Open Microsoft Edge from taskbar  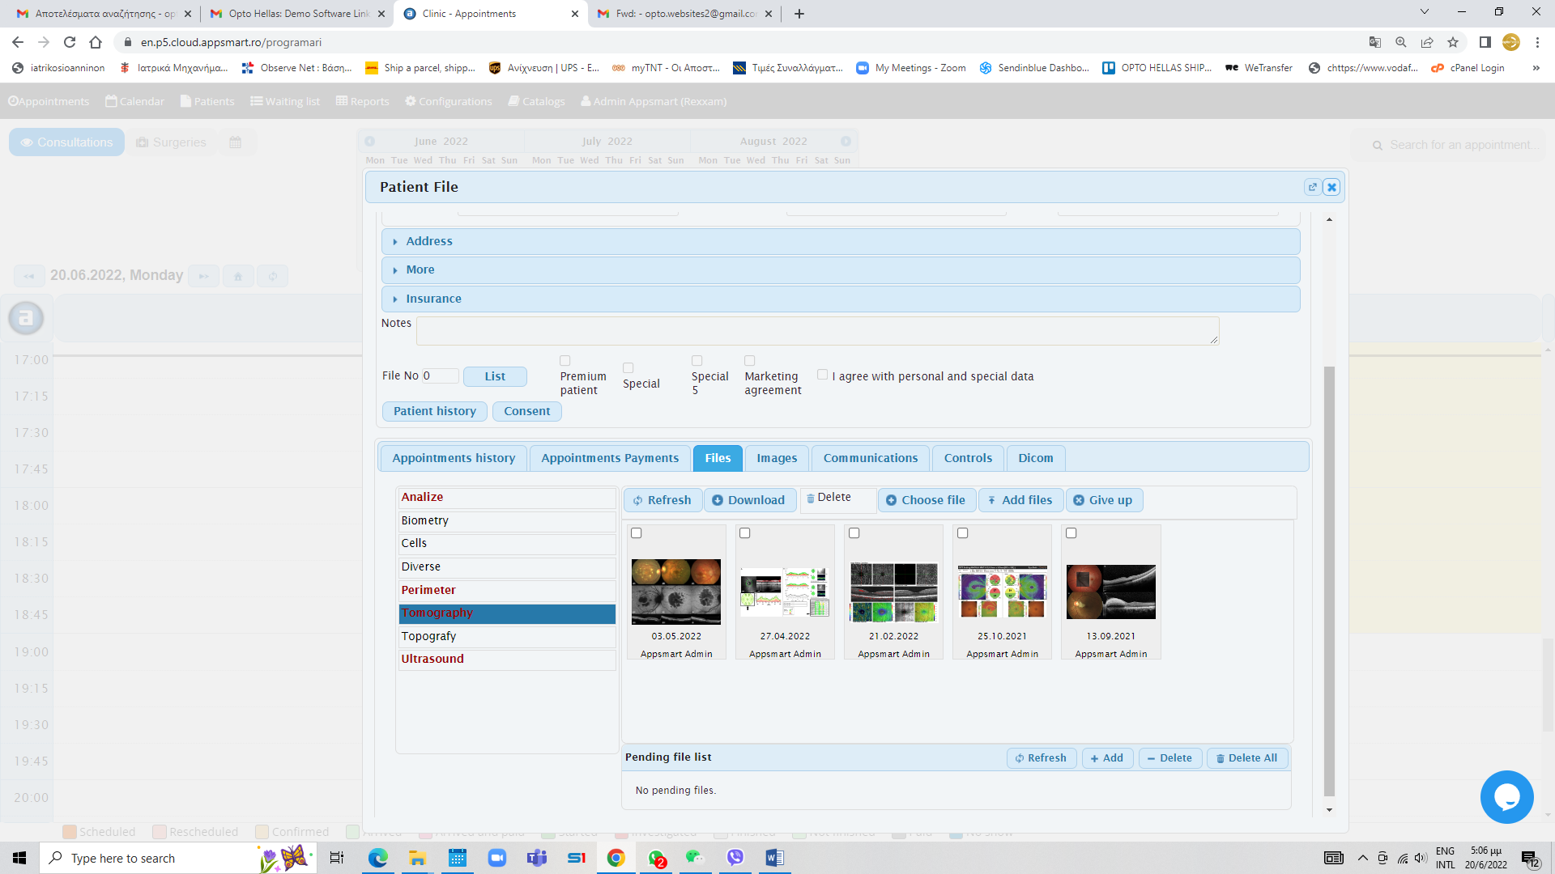click(378, 858)
